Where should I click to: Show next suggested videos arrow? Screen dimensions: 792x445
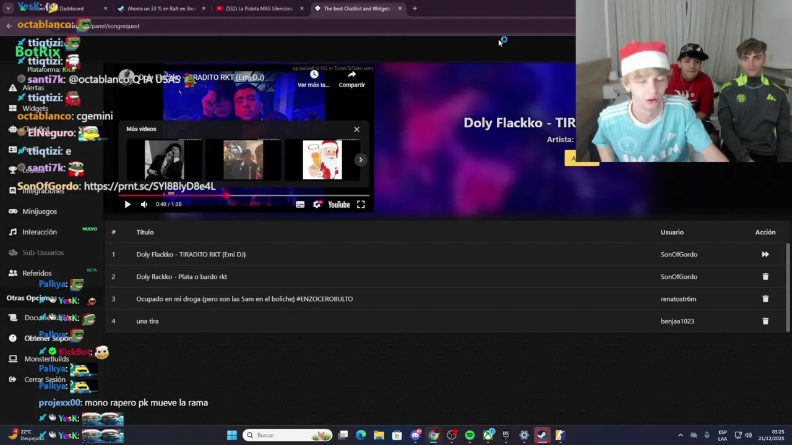point(361,159)
